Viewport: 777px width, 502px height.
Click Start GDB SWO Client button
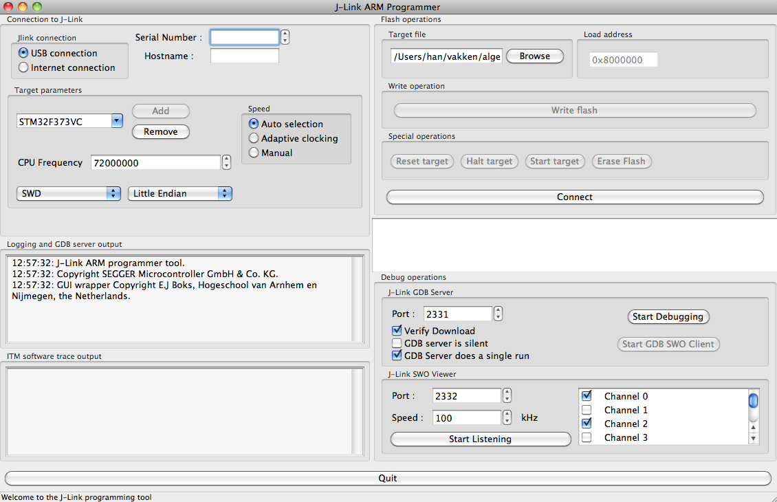668,344
